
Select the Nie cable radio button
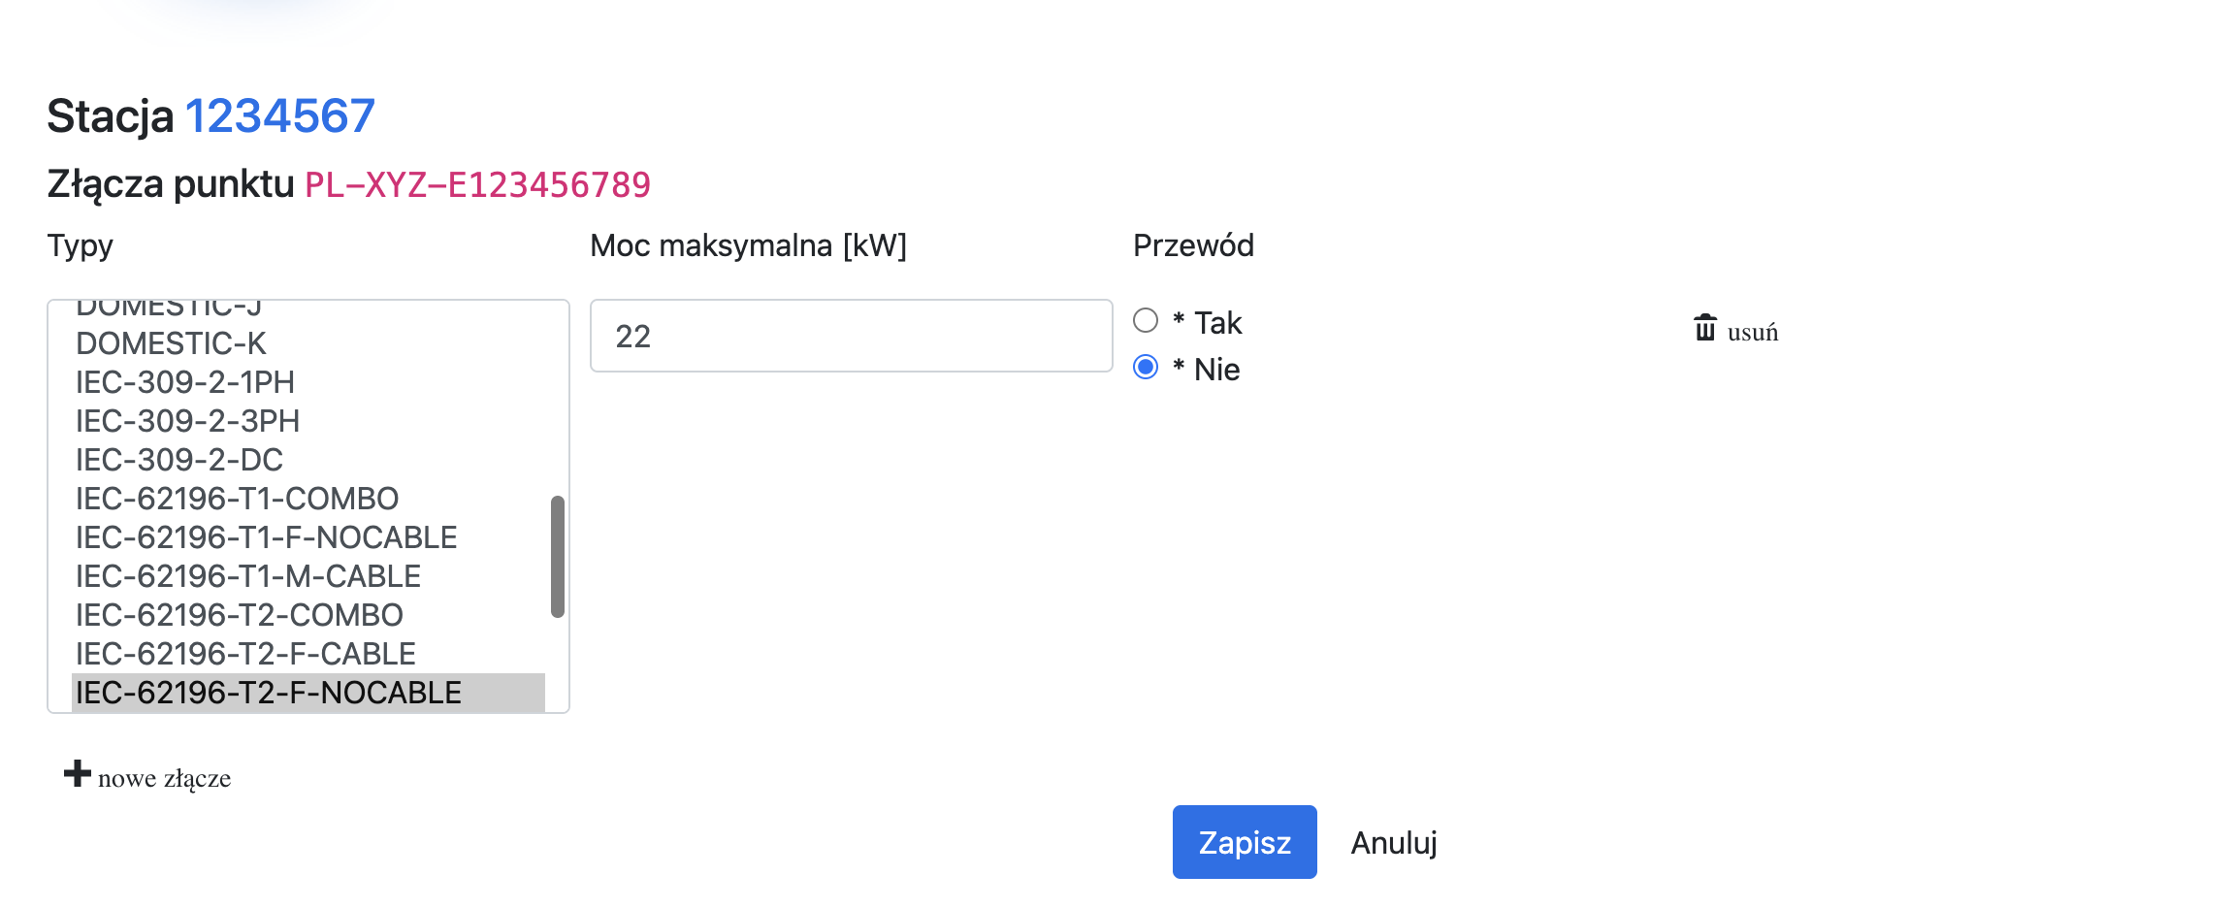1146,368
